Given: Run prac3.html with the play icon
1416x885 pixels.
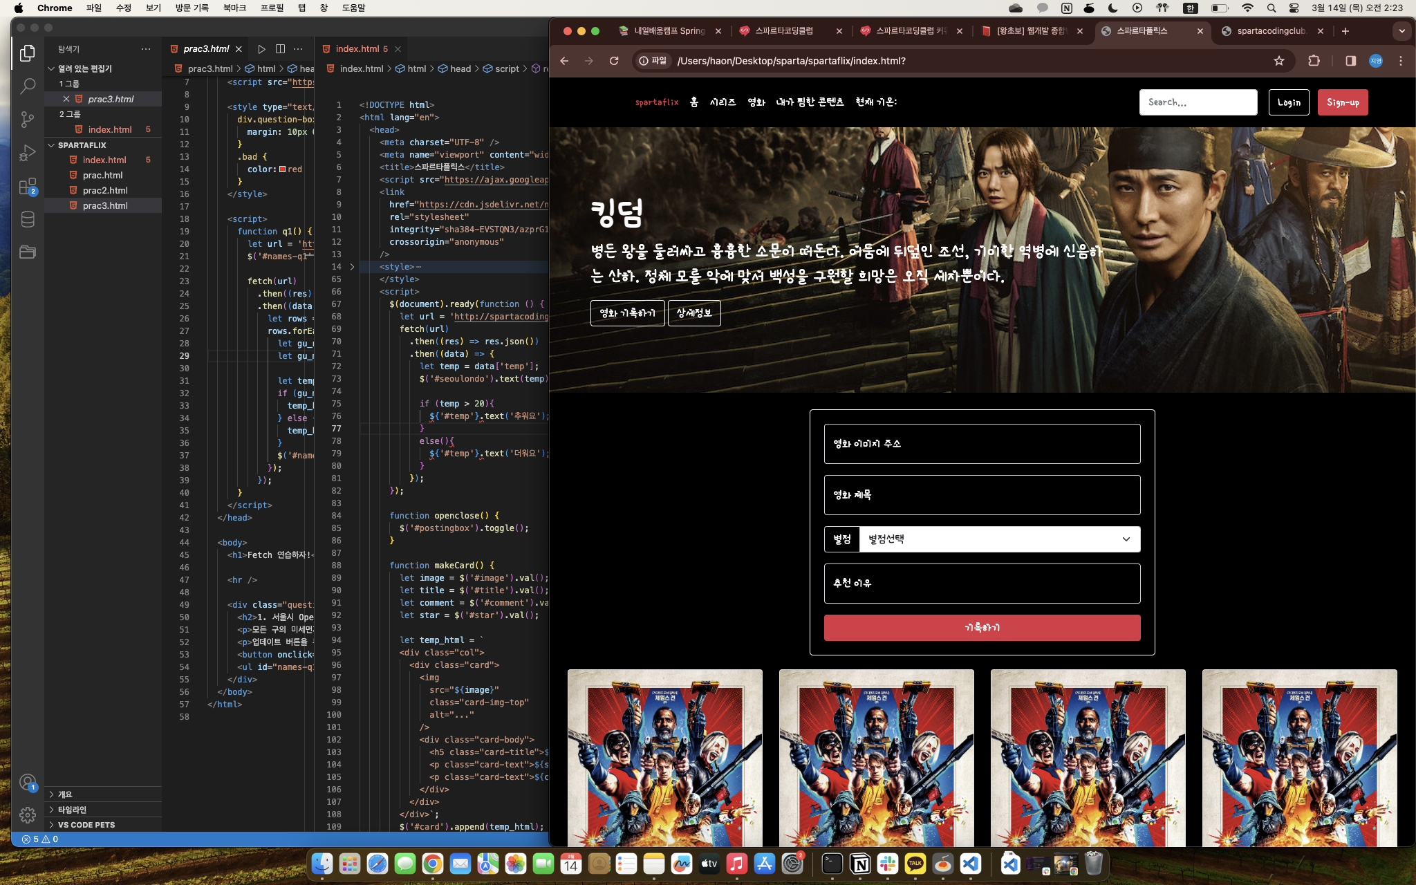Looking at the screenshot, I should tap(261, 49).
